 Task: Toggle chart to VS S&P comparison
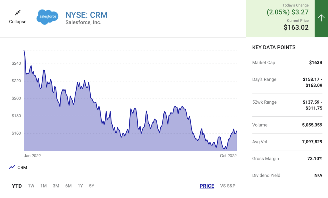click(x=228, y=186)
